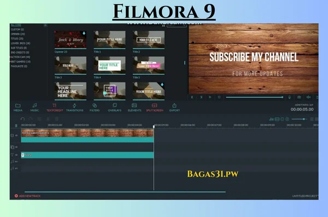Image resolution: width=328 pixels, height=217 pixels.
Task: Select the Title 3 thumbnail
Action: tap(71, 65)
